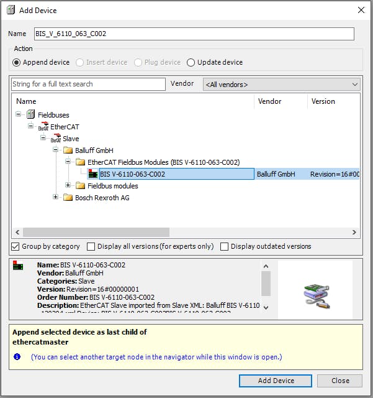Select the Insert device radio button

pos(80,62)
